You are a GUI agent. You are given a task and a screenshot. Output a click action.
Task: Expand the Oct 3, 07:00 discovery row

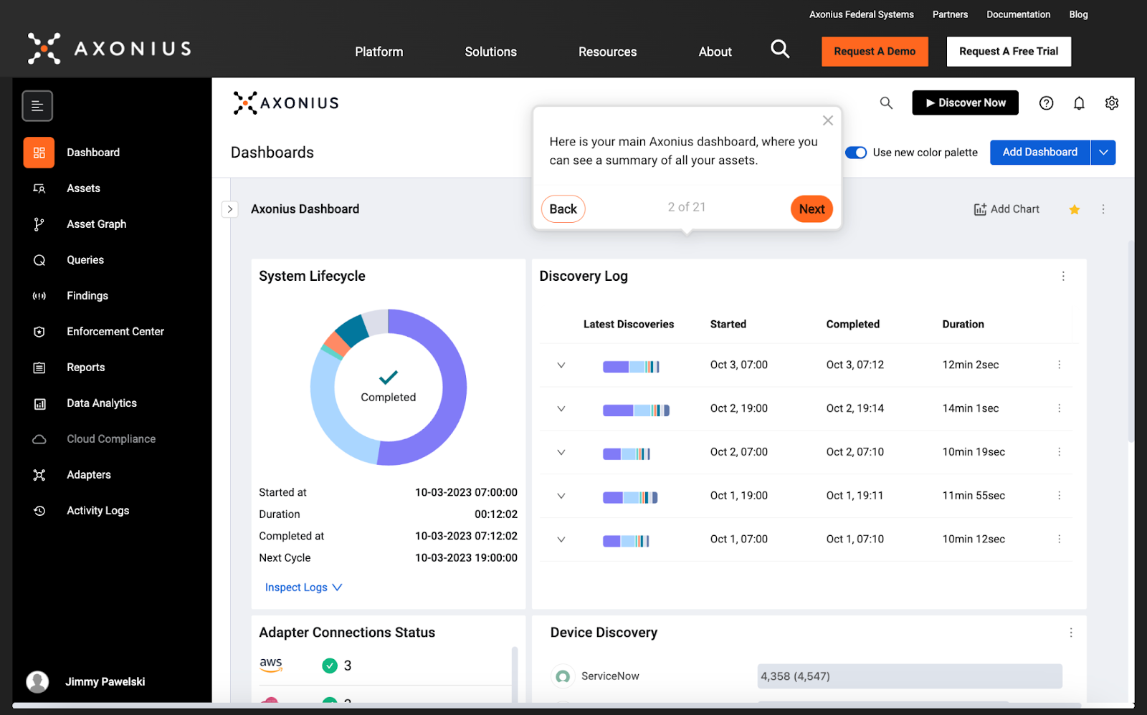pyautogui.click(x=561, y=365)
